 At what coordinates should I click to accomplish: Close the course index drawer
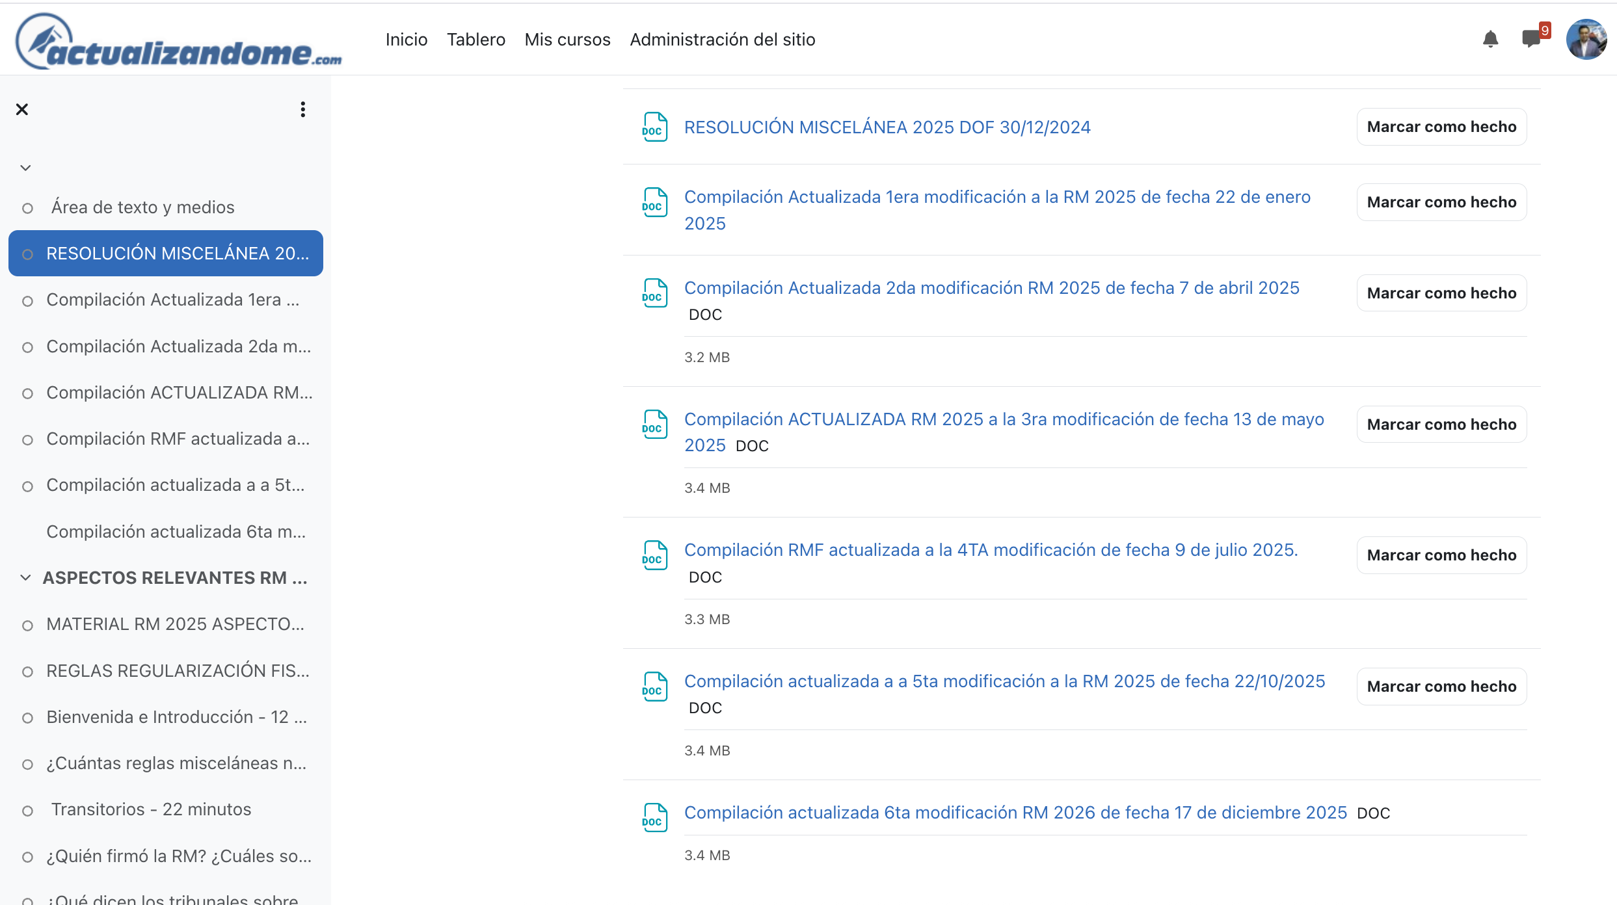pyautogui.click(x=22, y=109)
